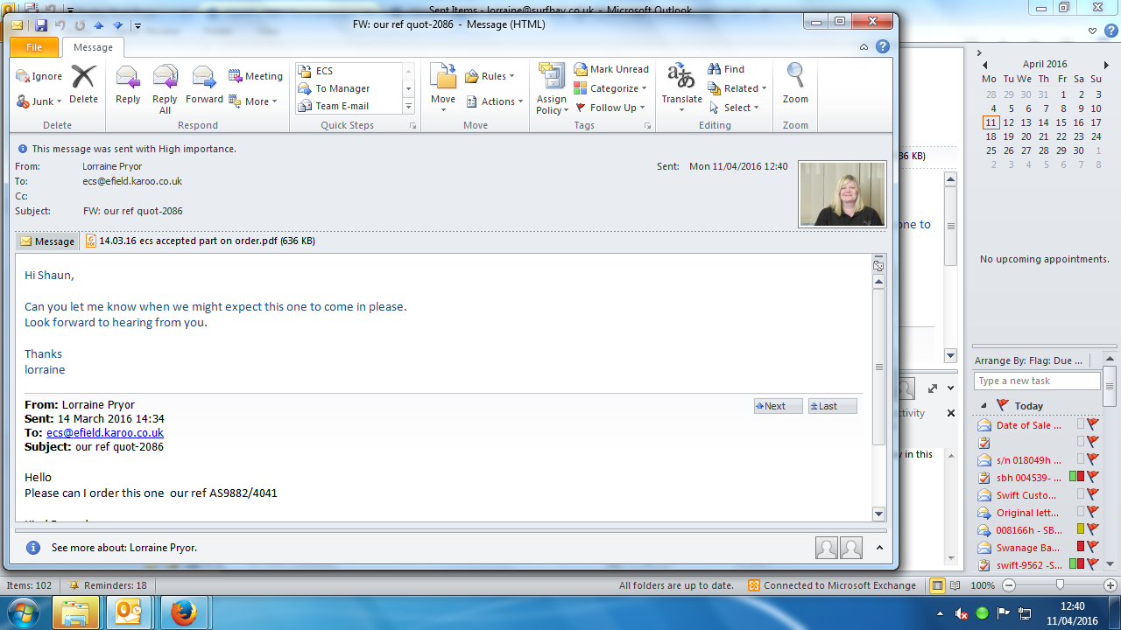Screen dimensions: 1121x630
Task: Click Type a new task field
Action: coord(1037,381)
